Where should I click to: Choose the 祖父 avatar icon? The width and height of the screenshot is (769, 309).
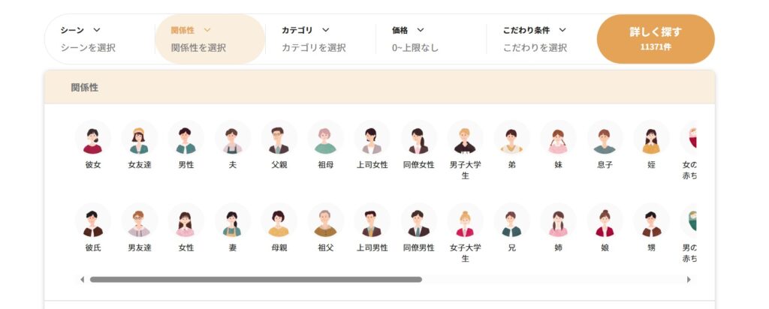pyautogui.click(x=325, y=221)
